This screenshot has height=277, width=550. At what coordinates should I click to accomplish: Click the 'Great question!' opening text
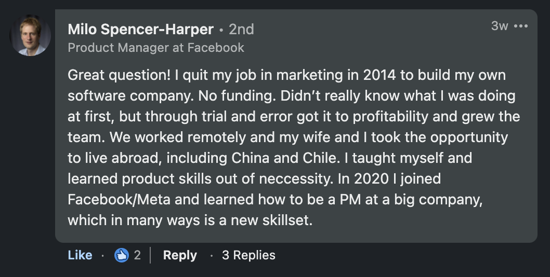[119, 75]
